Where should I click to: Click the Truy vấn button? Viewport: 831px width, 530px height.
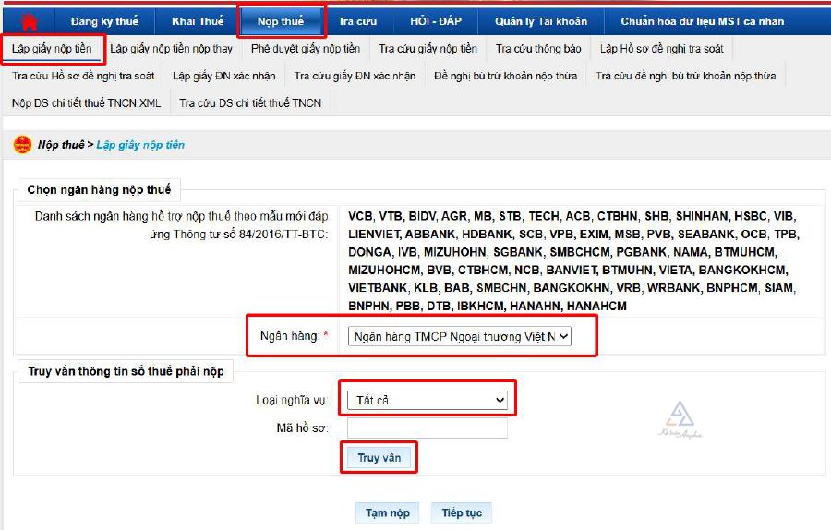[x=379, y=457]
